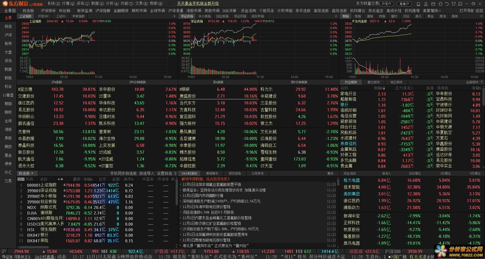Select 基金 in the left sidebar
The image size is (485, 259).
pos(8,155)
